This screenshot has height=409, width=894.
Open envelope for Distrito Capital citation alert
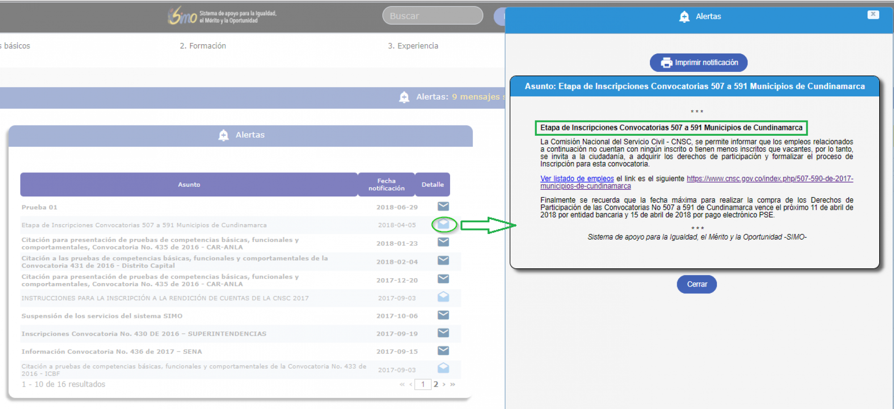click(443, 260)
